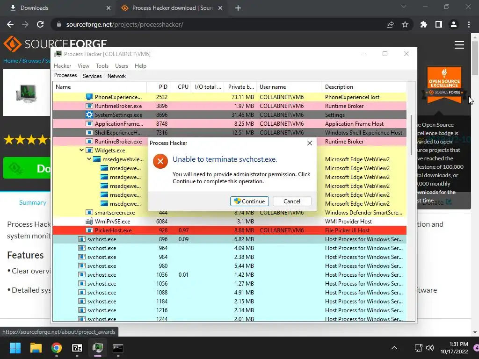Open a new browser tab
The image size is (479, 359).
pyautogui.click(x=238, y=8)
